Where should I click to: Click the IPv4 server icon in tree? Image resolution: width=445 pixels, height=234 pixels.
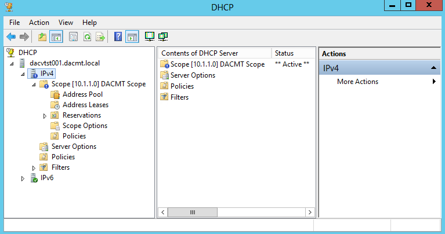click(34, 74)
